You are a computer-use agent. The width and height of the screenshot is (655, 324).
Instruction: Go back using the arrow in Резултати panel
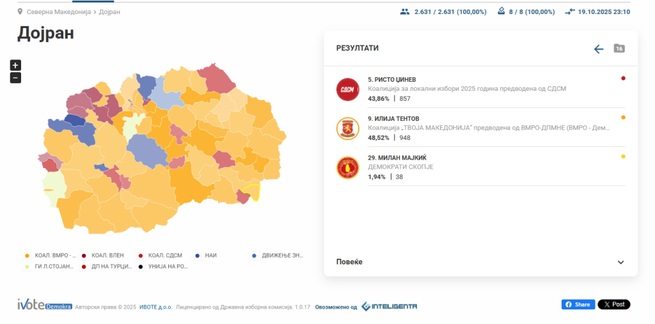click(x=599, y=49)
